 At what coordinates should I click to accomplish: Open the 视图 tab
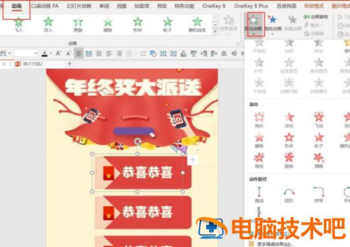coord(122,6)
